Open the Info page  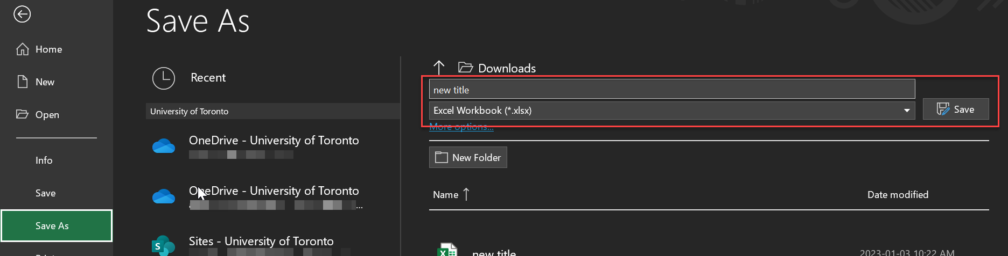click(x=44, y=160)
